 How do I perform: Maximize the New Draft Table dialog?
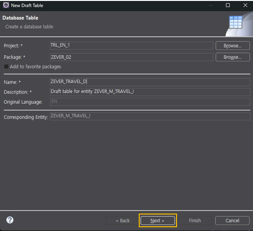[228, 5]
